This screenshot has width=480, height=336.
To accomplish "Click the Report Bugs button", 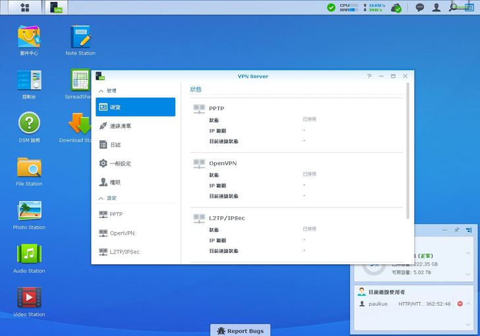I will coord(240,331).
